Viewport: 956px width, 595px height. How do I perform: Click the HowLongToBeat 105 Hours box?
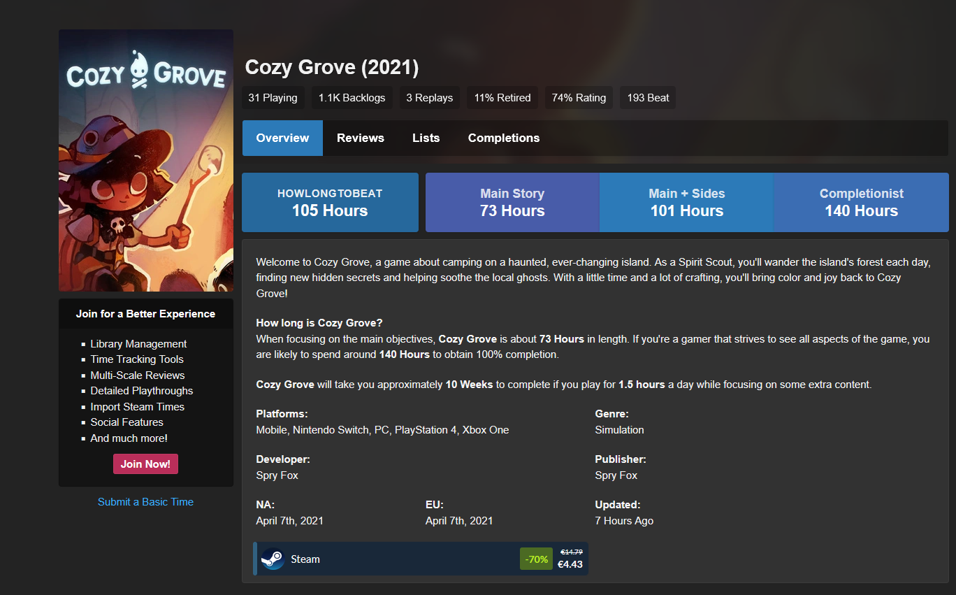pyautogui.click(x=330, y=203)
